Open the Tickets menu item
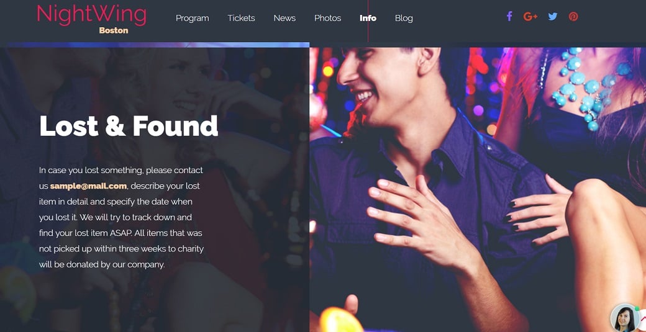Viewport: 646px width, 332px height. tap(241, 18)
